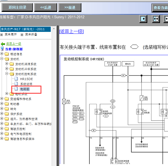168x166 pixels.
Task: Go forward with the >>前进 button
Action: 70,7
